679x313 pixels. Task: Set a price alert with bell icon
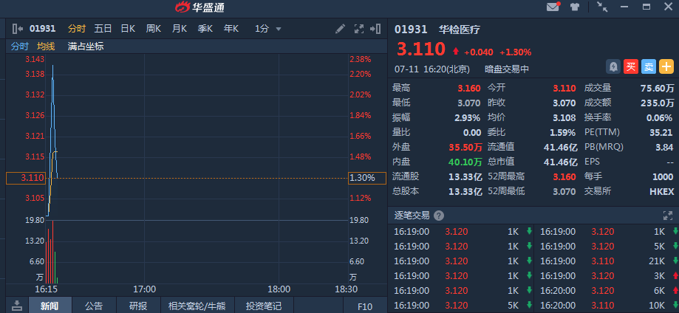[x=613, y=66]
